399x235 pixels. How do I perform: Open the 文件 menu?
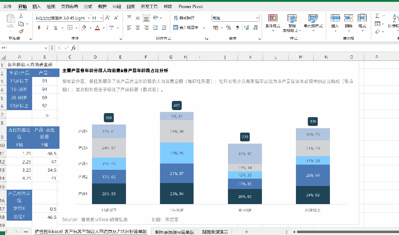pos(7,7)
